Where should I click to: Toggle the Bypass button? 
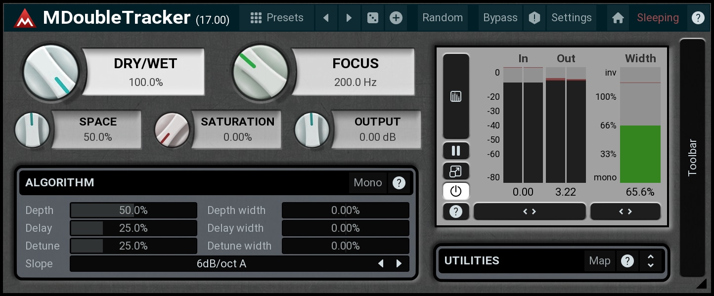pyautogui.click(x=500, y=18)
